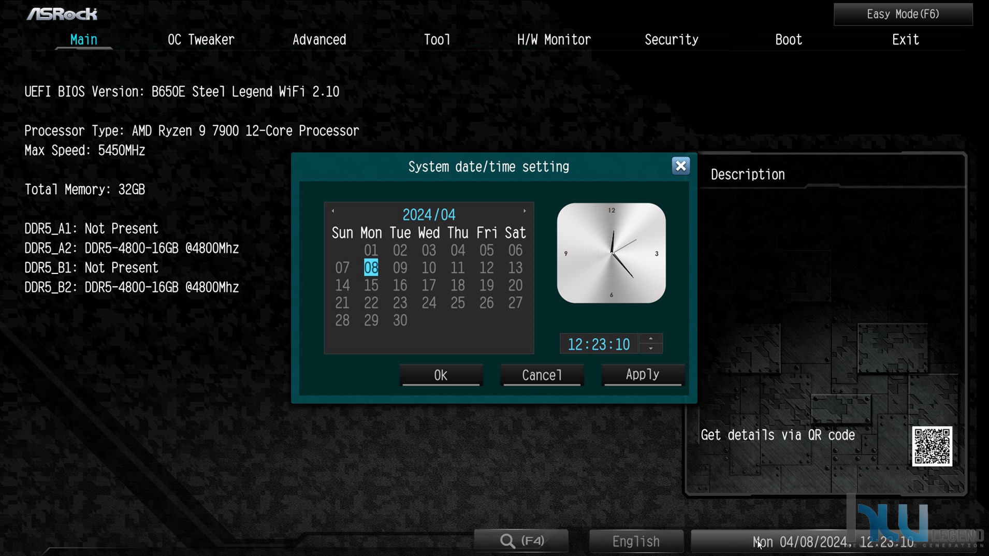This screenshot has height=556, width=989.
Task: Select calendar day 20
Action: (x=515, y=286)
